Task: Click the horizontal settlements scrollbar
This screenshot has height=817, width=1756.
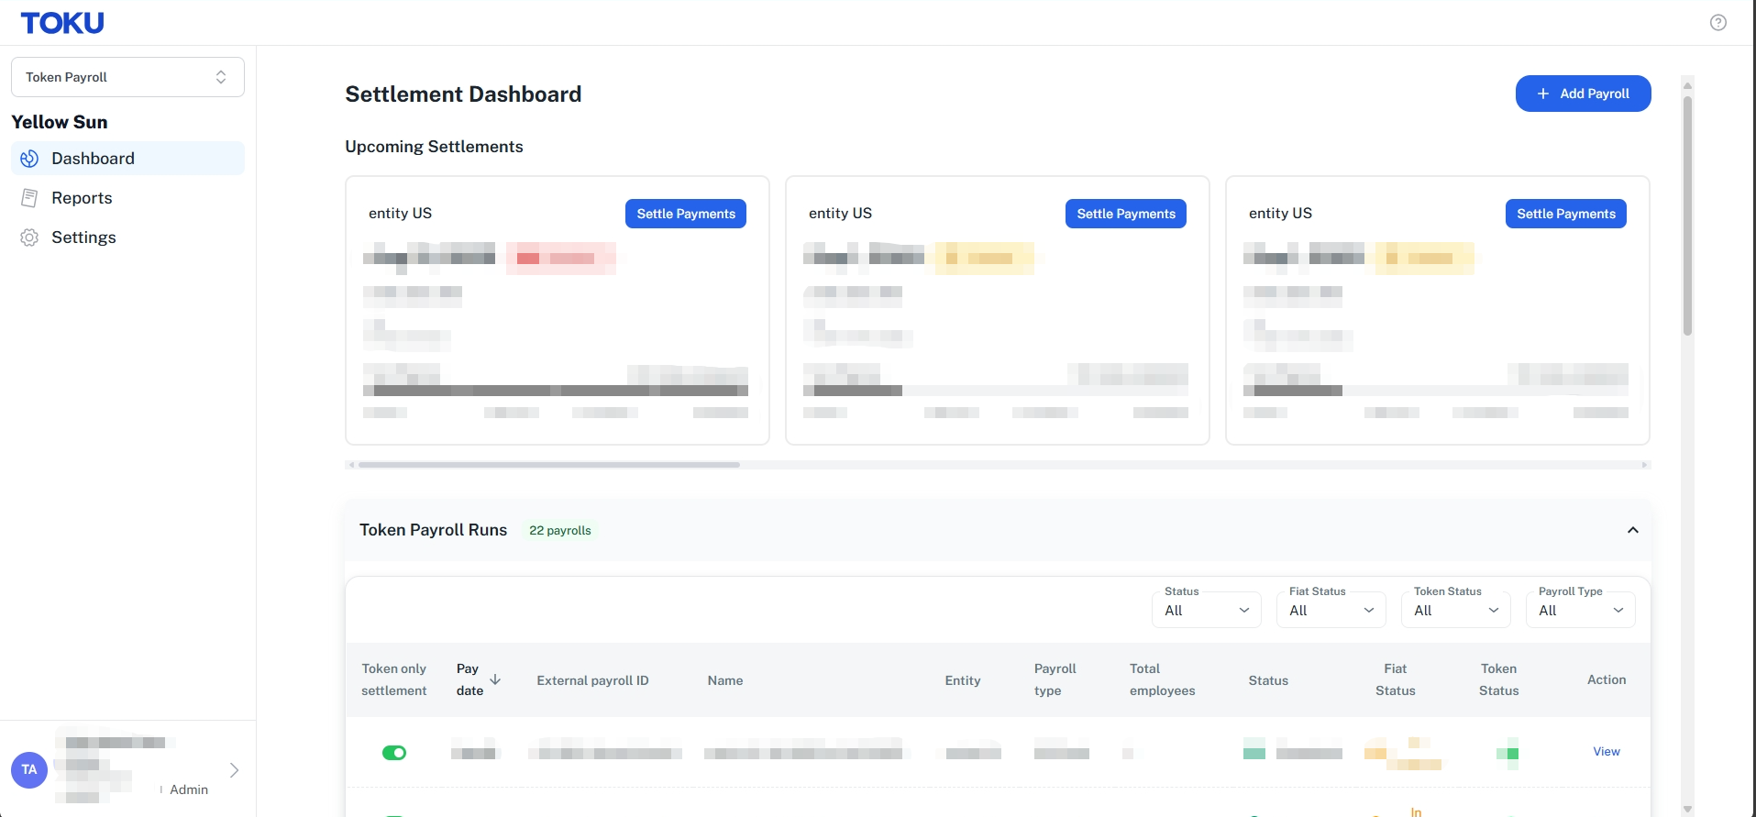Action: 549,465
